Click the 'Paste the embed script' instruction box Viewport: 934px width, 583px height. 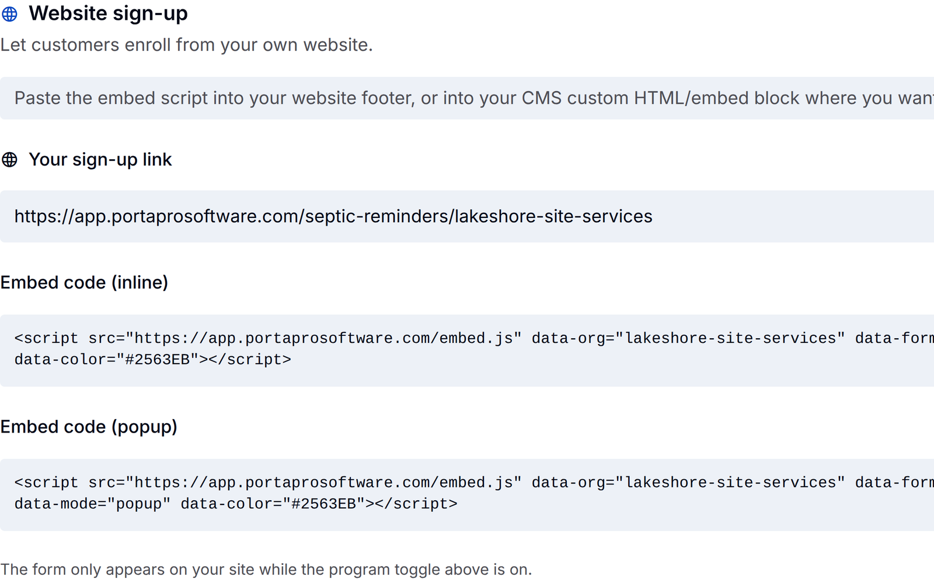[x=467, y=98]
